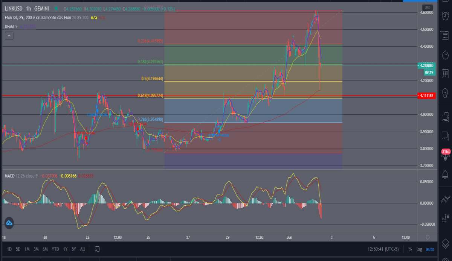Click the 29 date on time axis

point(228,237)
